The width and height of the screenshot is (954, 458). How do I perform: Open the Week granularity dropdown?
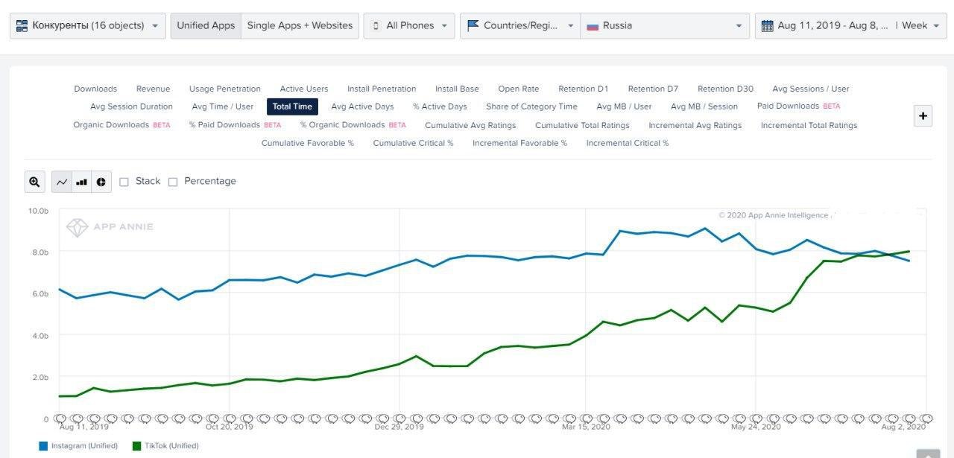(920, 25)
